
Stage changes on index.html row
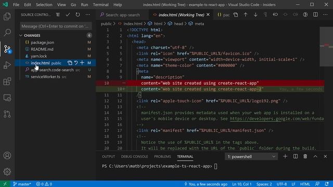pyautogui.click(x=82, y=63)
